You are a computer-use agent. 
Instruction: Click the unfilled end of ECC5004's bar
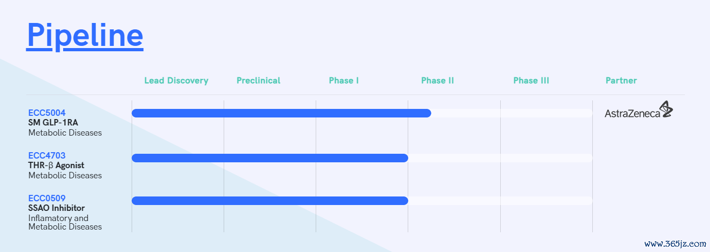[x=512, y=113]
